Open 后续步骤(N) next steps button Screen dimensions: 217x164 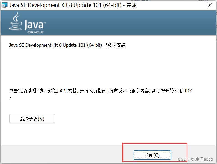(x=32, y=119)
